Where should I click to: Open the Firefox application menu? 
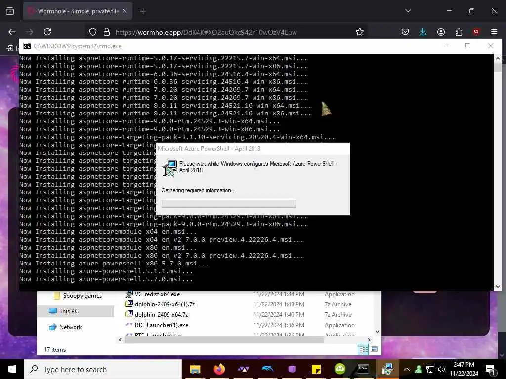[494, 32]
